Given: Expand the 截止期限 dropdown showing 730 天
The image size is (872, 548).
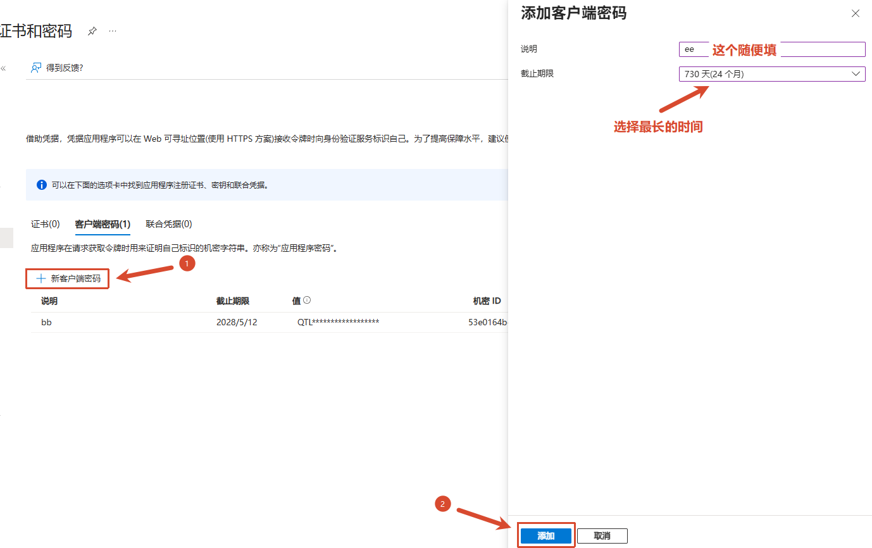Looking at the screenshot, I should pos(771,74).
